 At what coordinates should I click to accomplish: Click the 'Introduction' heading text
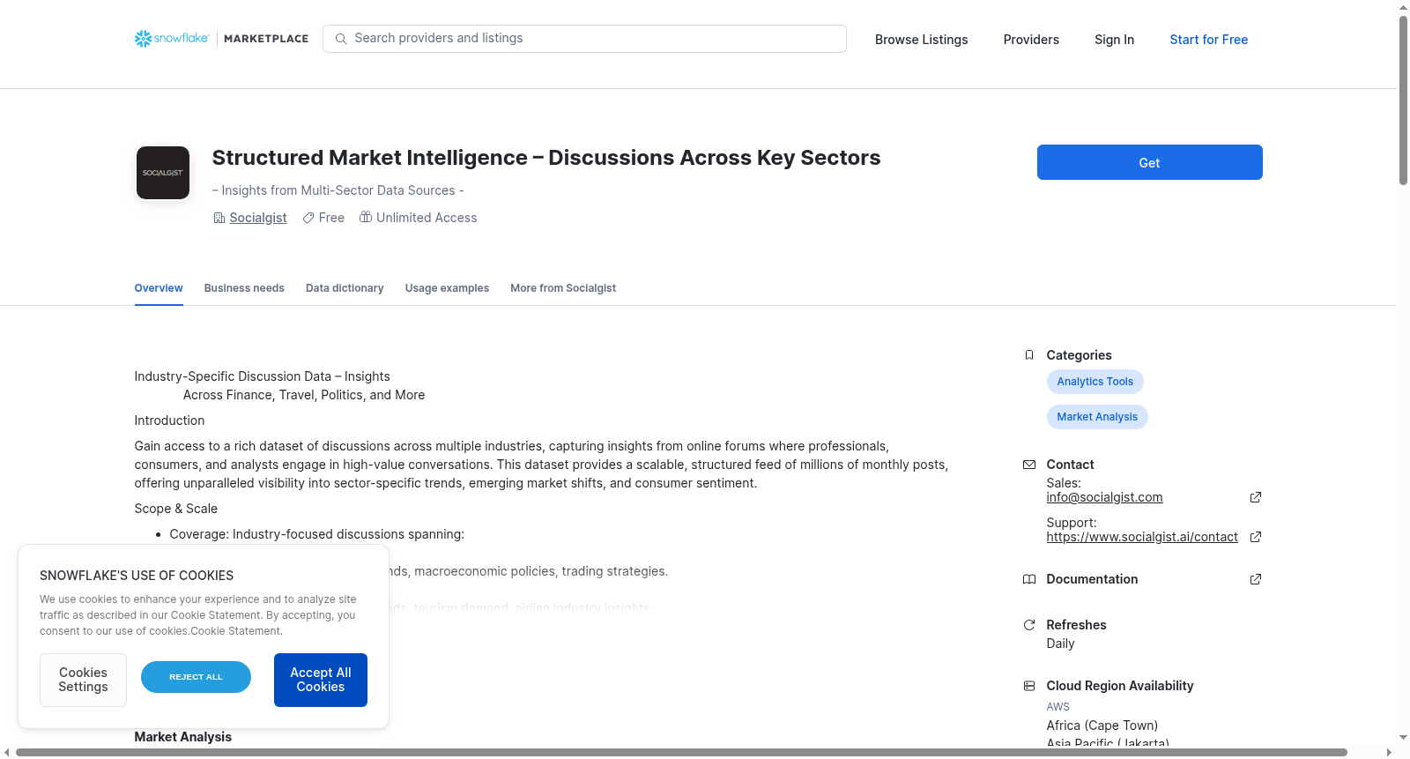click(x=169, y=420)
